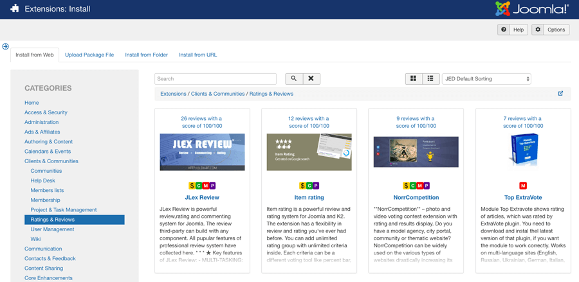579x282 pixels.
Task: Click the red M badge on Top ExtraVote
Action: point(523,186)
